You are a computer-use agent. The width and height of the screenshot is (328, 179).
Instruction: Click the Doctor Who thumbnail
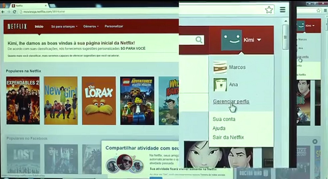254,173
